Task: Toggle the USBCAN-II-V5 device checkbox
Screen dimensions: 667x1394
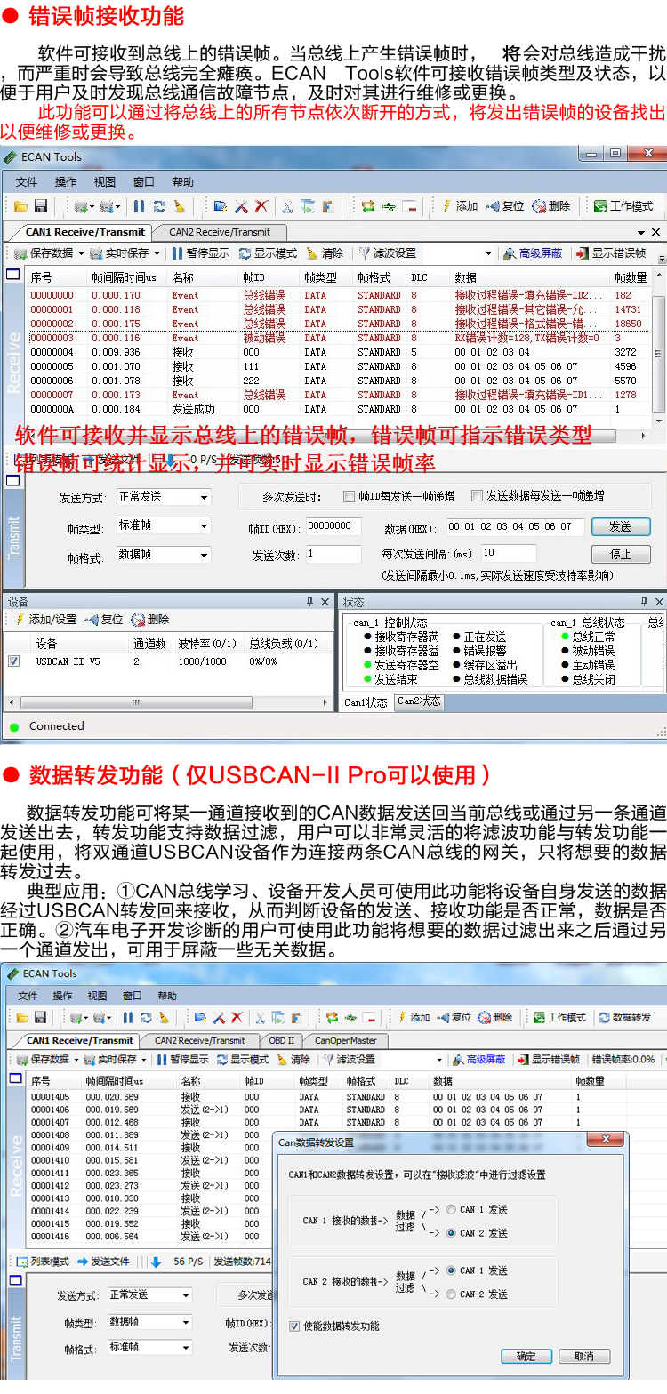Action: coord(13,661)
